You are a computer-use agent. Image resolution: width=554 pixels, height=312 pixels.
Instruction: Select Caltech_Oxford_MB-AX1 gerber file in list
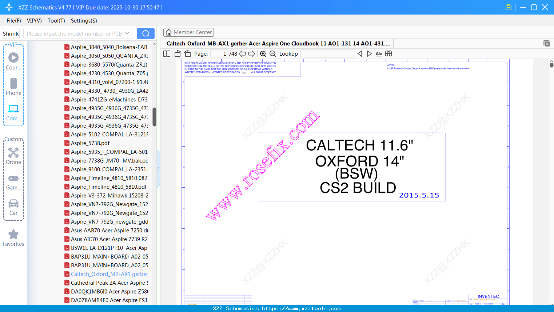[x=106, y=274]
